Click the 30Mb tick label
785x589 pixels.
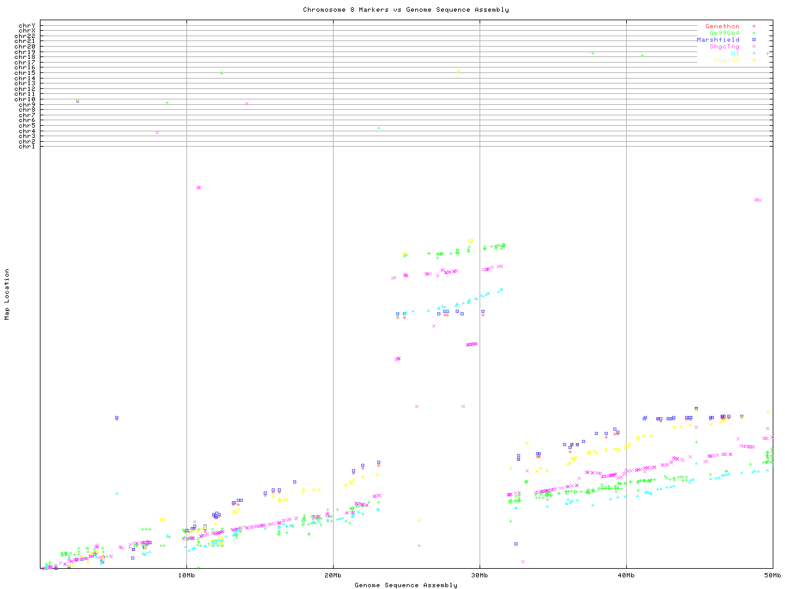480,576
